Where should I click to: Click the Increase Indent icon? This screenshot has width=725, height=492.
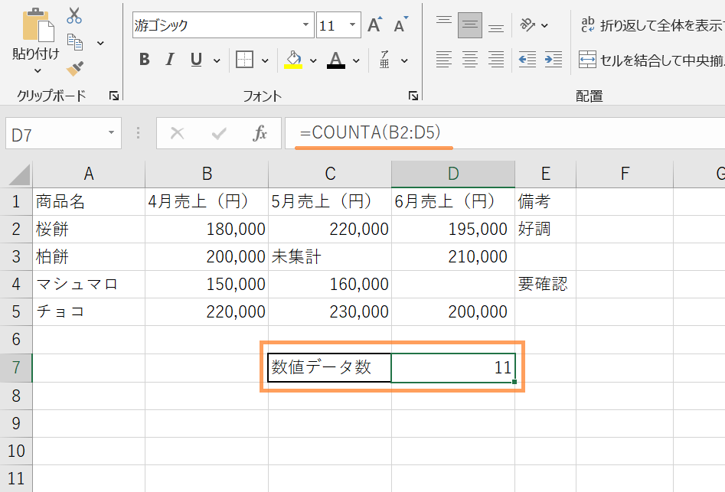553,59
